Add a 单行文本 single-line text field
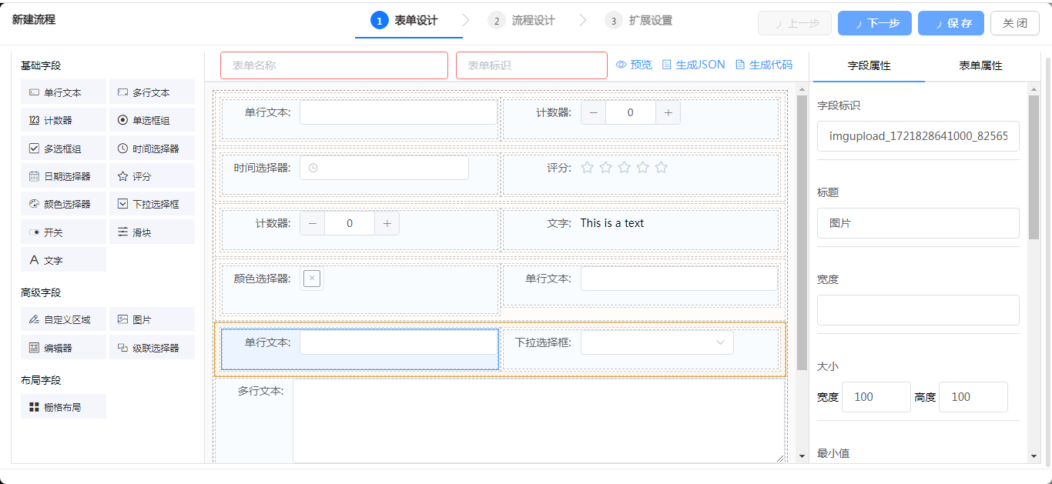The height and width of the screenshot is (484, 1052). pos(63,92)
